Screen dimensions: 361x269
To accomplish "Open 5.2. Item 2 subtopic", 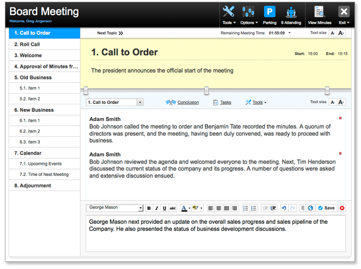I will 44,99.
